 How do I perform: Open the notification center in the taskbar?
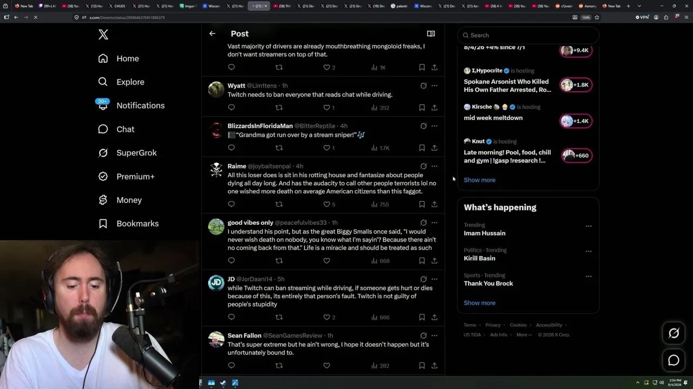click(685, 383)
